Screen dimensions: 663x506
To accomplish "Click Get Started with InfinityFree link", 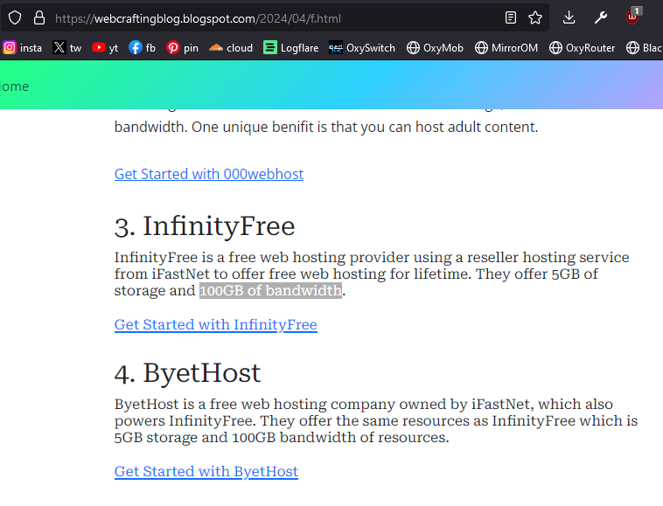I will click(x=215, y=324).
